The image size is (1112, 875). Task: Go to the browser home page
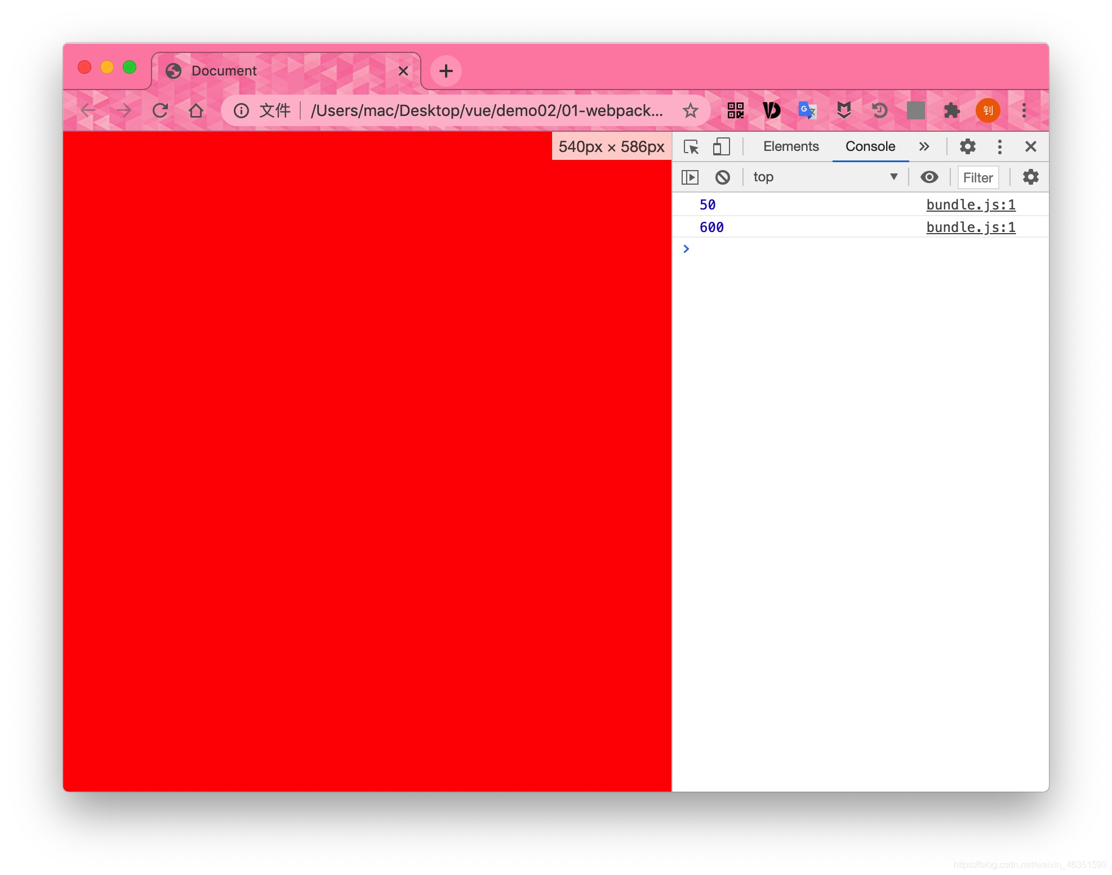pyautogui.click(x=196, y=110)
